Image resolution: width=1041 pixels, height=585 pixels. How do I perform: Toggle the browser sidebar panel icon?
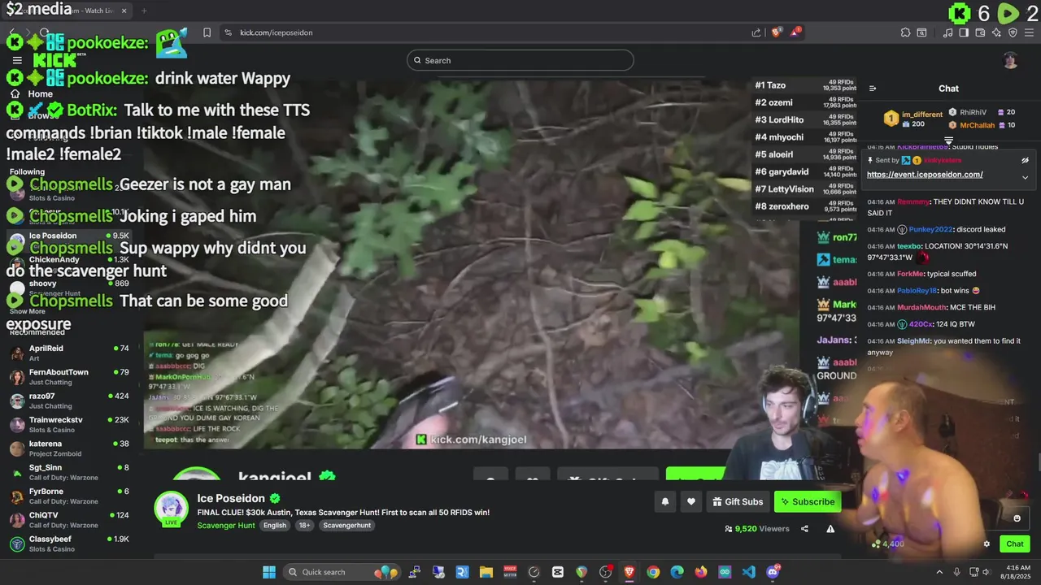point(964,32)
